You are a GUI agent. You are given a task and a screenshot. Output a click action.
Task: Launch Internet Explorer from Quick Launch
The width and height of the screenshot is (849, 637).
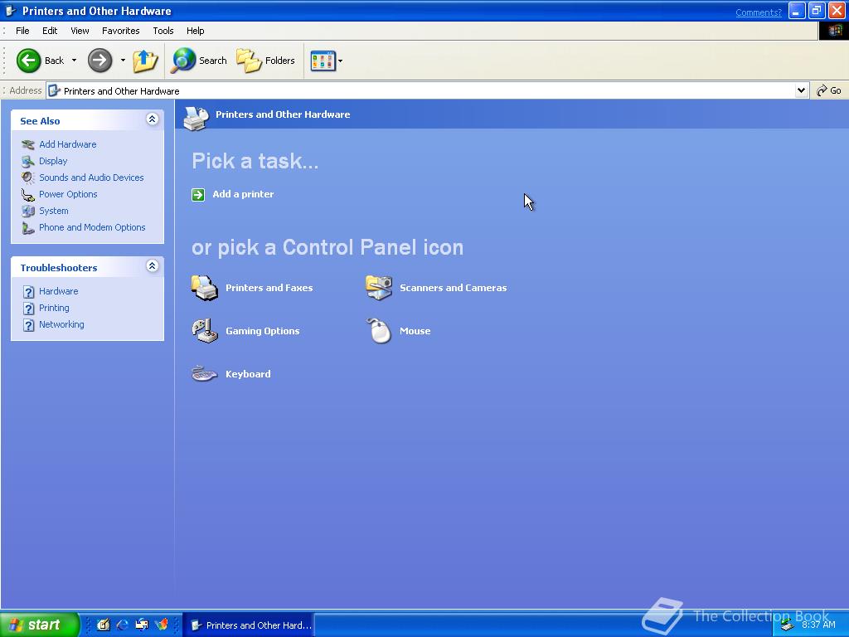click(x=123, y=625)
